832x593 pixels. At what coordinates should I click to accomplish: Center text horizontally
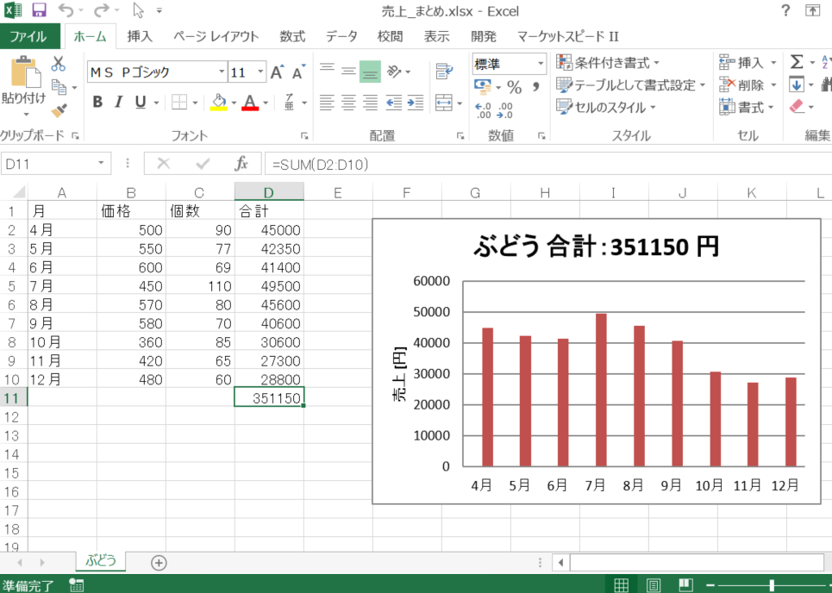(x=348, y=103)
